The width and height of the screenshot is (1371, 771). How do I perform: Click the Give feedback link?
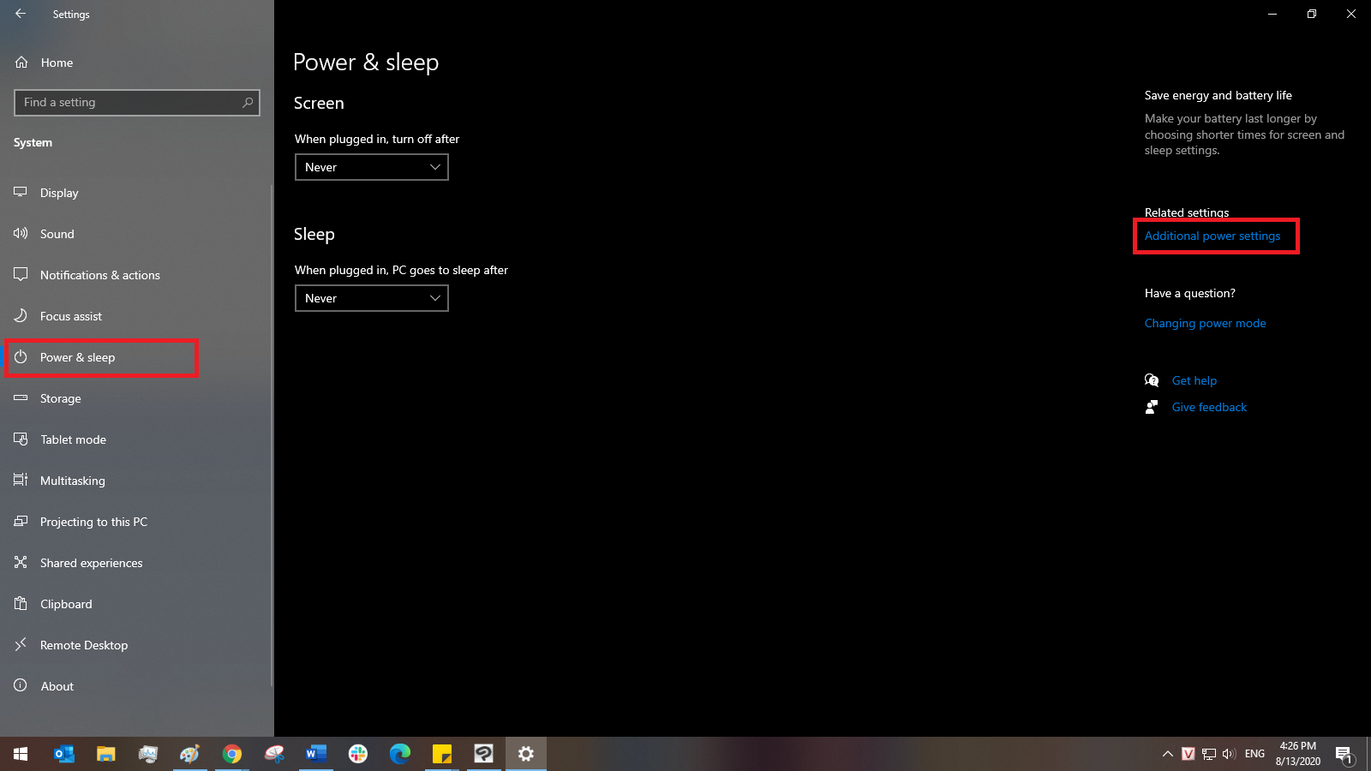tap(1209, 407)
